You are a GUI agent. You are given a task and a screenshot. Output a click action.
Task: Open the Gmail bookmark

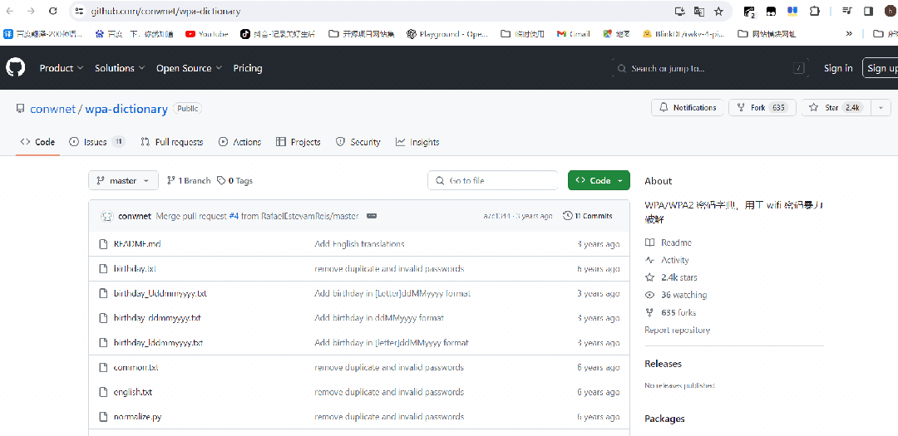click(573, 34)
